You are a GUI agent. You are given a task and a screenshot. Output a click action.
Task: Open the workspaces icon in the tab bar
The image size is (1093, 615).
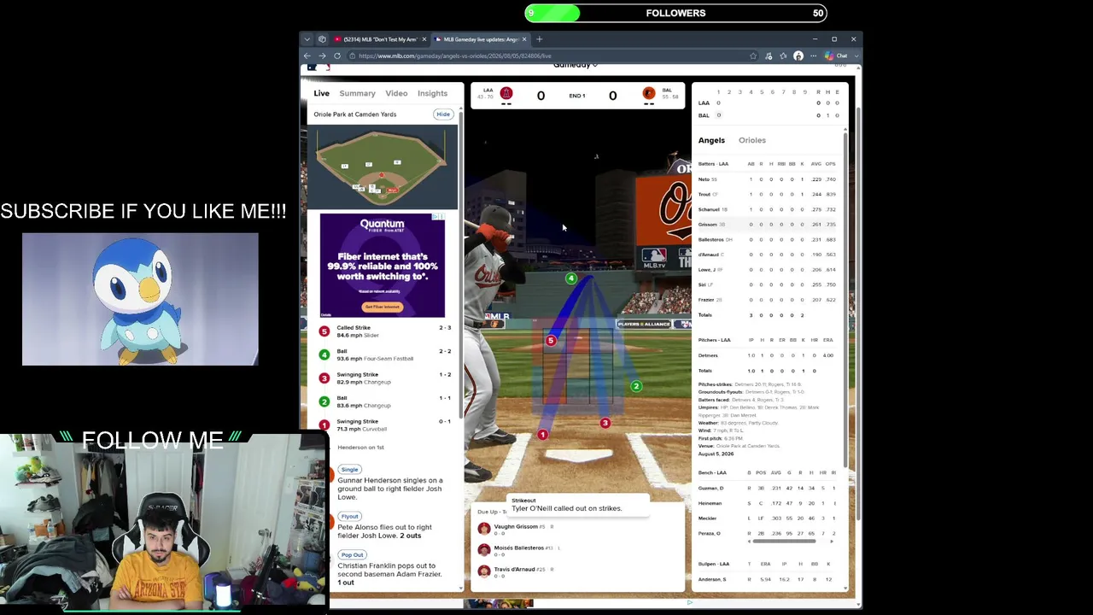pos(322,39)
